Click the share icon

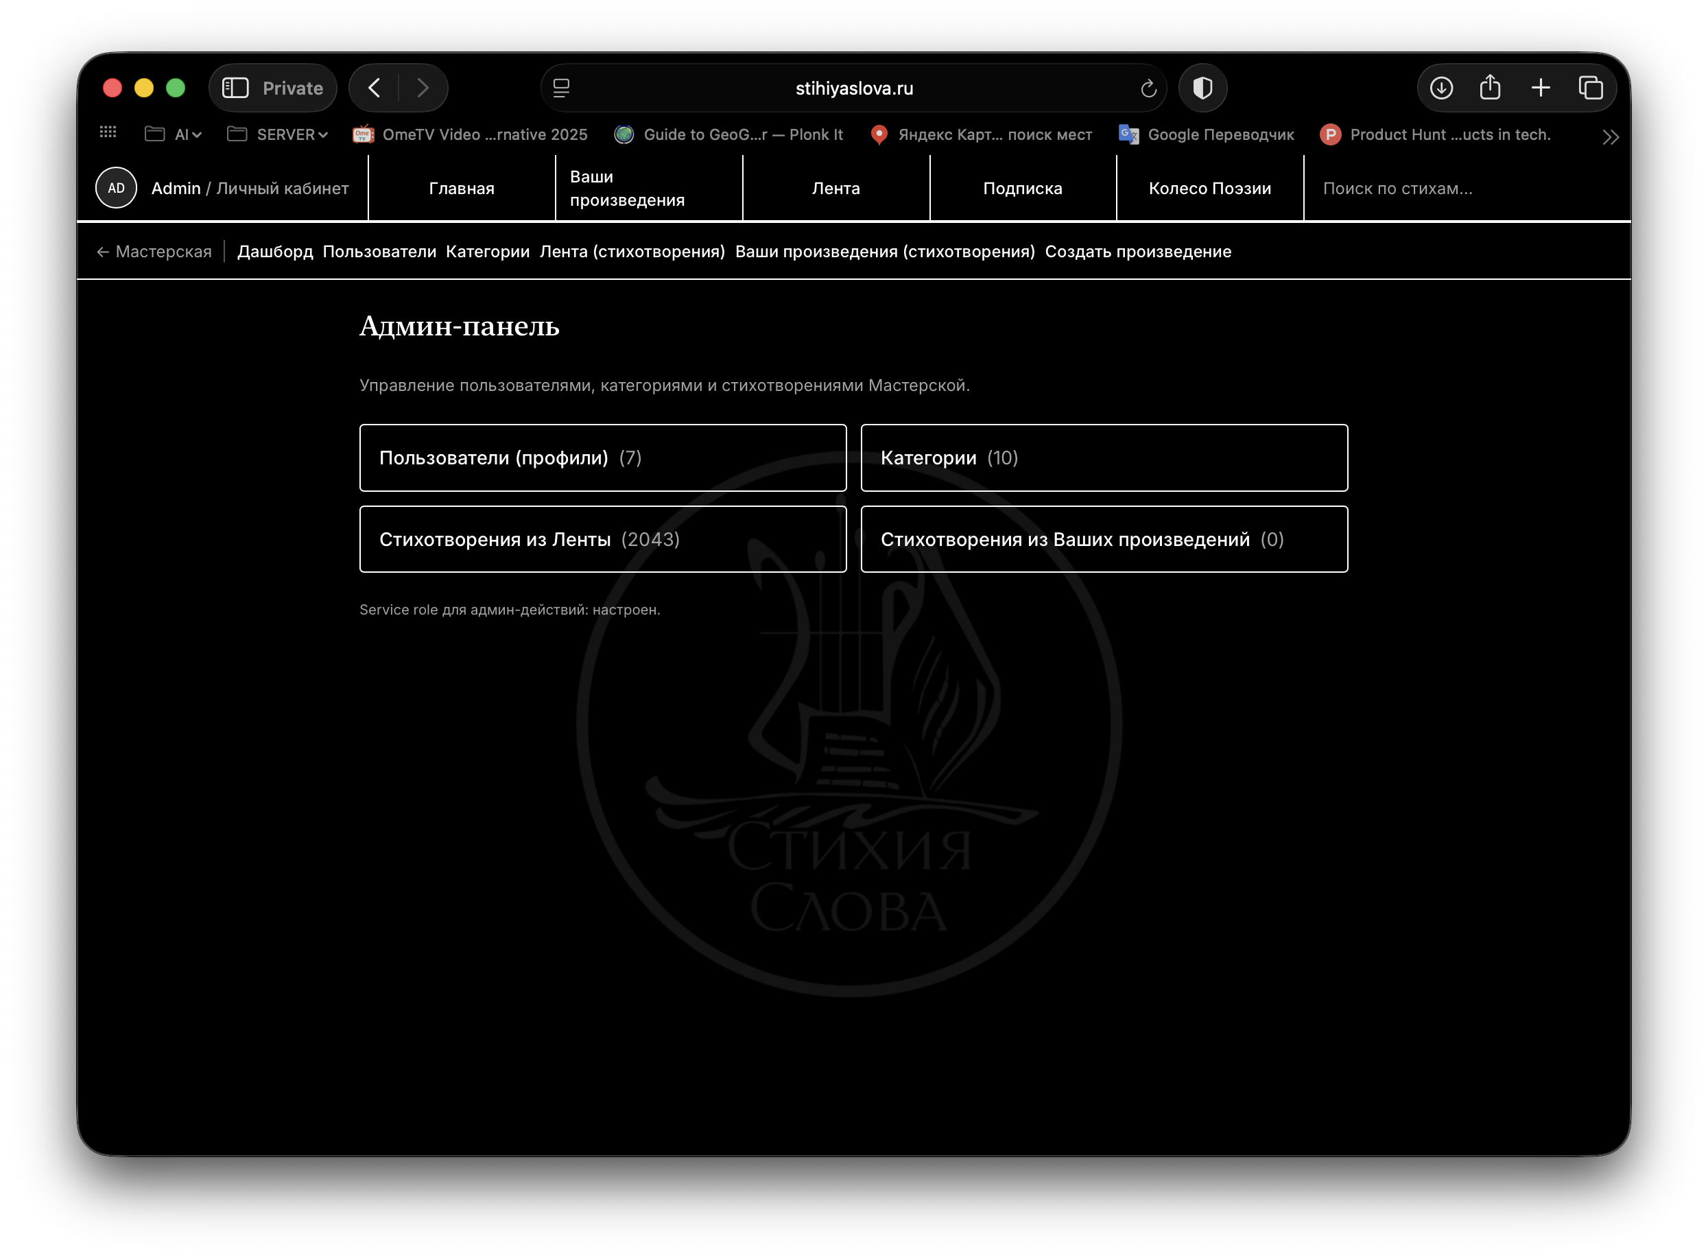pyautogui.click(x=1491, y=88)
